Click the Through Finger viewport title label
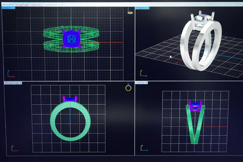Viewport: 243px width, 162px height. (11, 83)
